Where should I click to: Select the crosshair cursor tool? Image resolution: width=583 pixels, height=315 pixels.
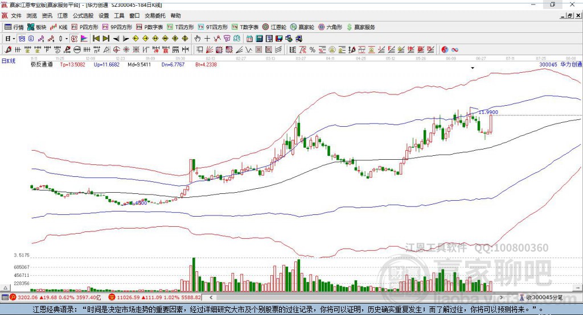pyautogui.click(x=207, y=39)
